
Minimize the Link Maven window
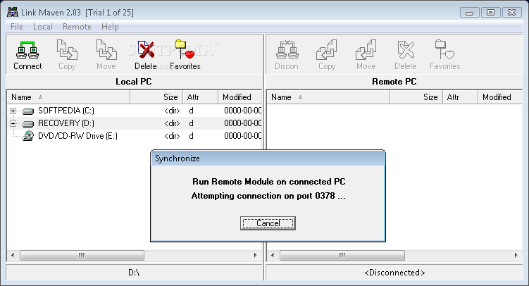(x=469, y=13)
